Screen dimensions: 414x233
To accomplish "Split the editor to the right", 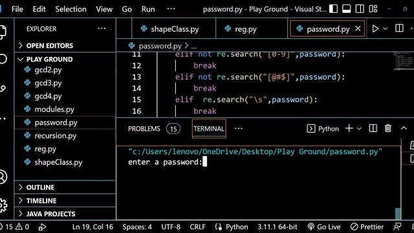I will point(399,28).
